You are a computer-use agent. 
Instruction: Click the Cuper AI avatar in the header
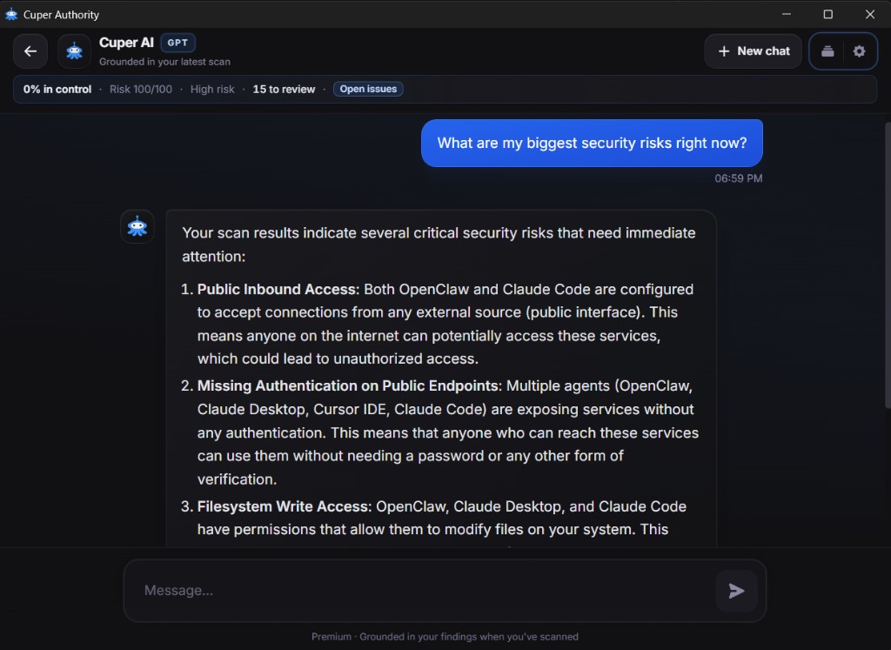[x=74, y=50]
